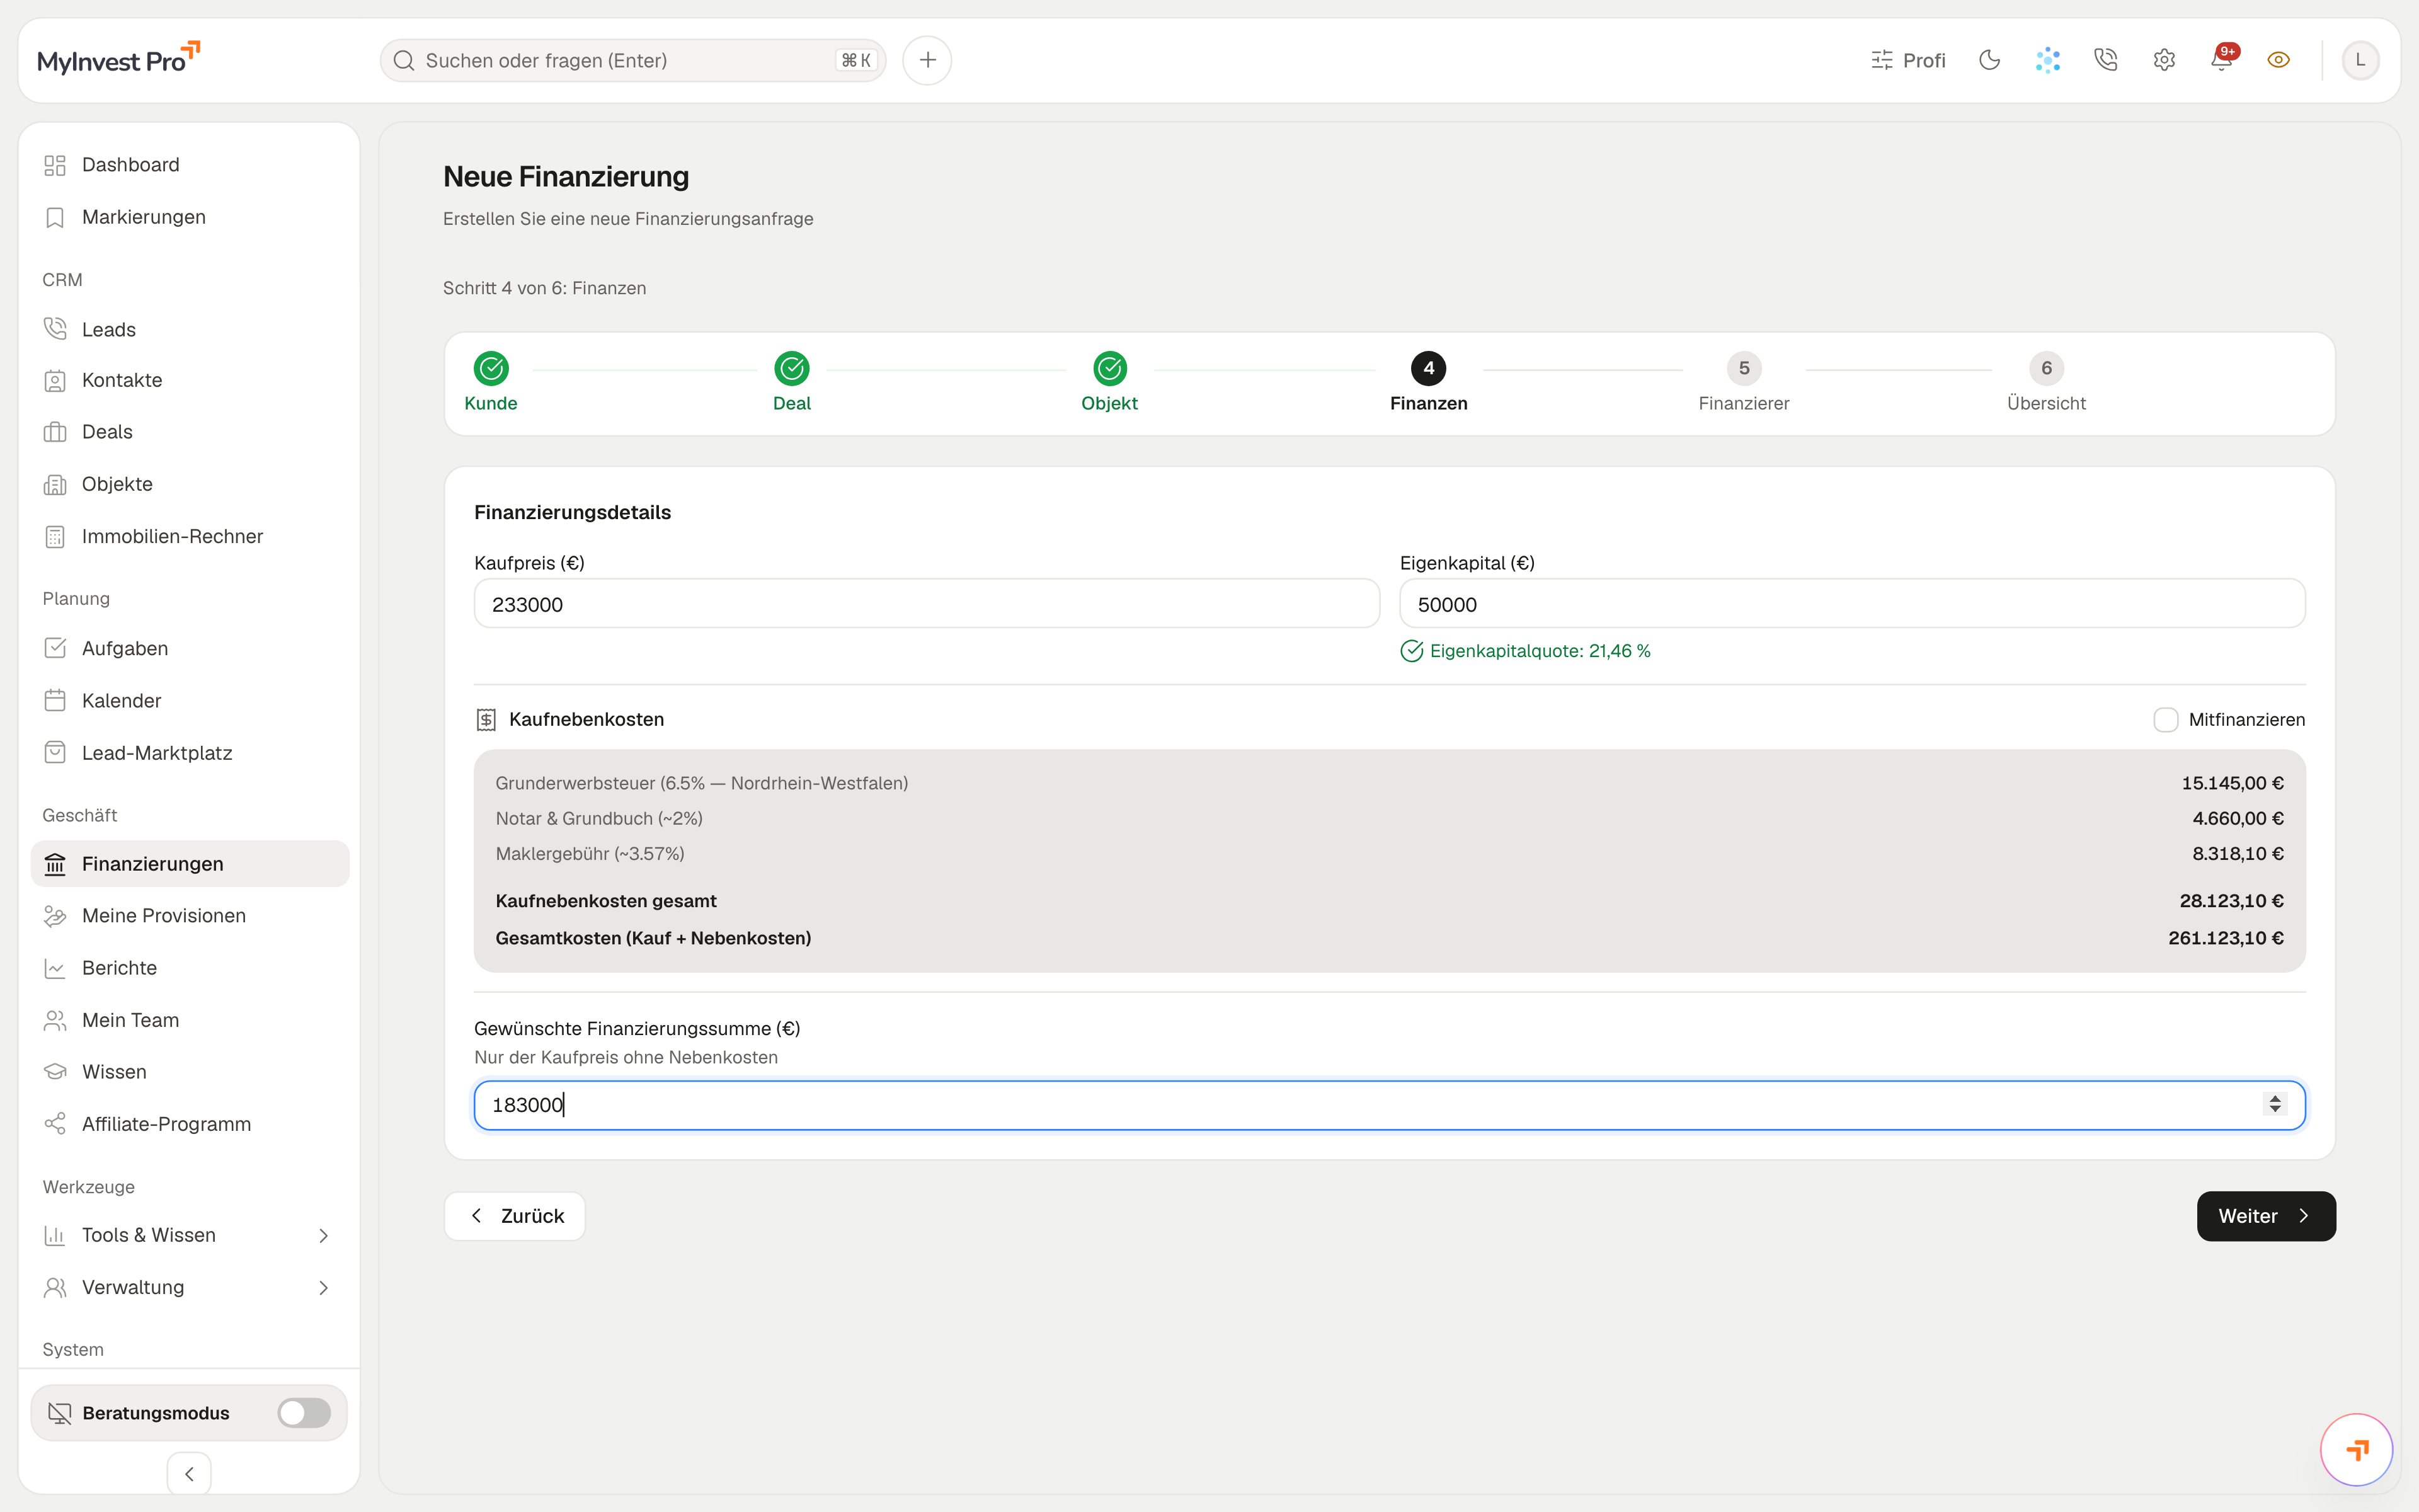Open floating MyInvest help button
This screenshot has height=1512, width=2419.
pos(2356,1449)
